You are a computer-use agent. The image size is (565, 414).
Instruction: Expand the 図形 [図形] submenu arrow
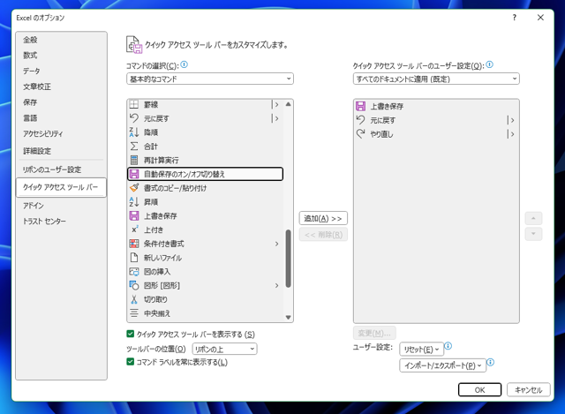[276, 285]
